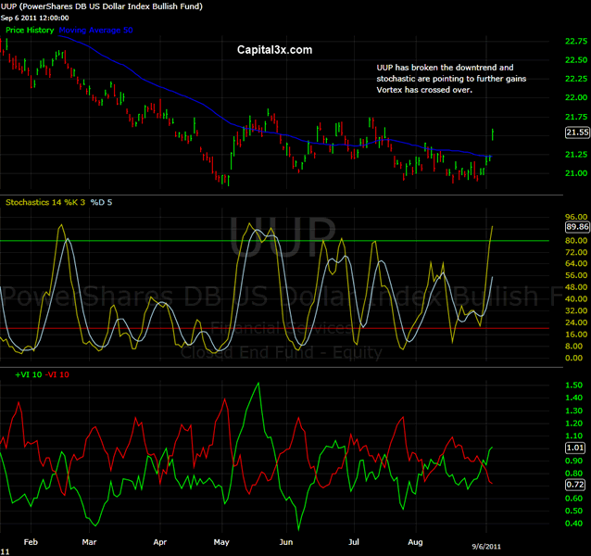This screenshot has height=556, width=591.
Task: Click the 89.86 stochastic value tag
Action: pyautogui.click(x=576, y=227)
